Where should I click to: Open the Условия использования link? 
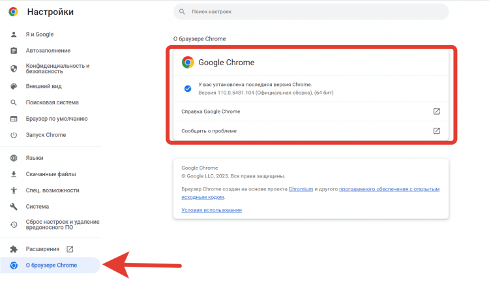211,210
